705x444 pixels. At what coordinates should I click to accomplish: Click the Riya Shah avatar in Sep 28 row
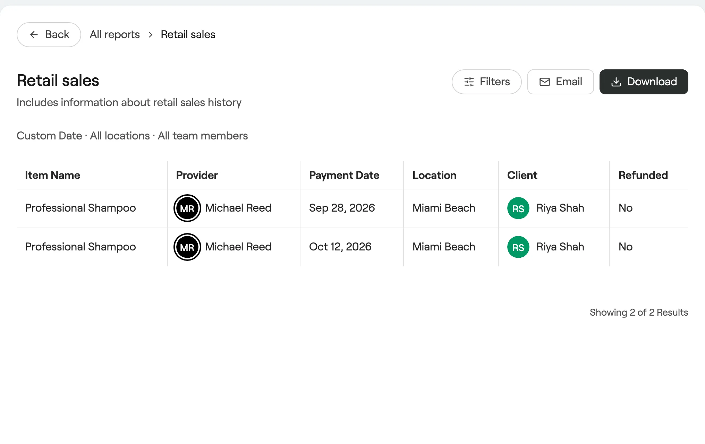518,208
